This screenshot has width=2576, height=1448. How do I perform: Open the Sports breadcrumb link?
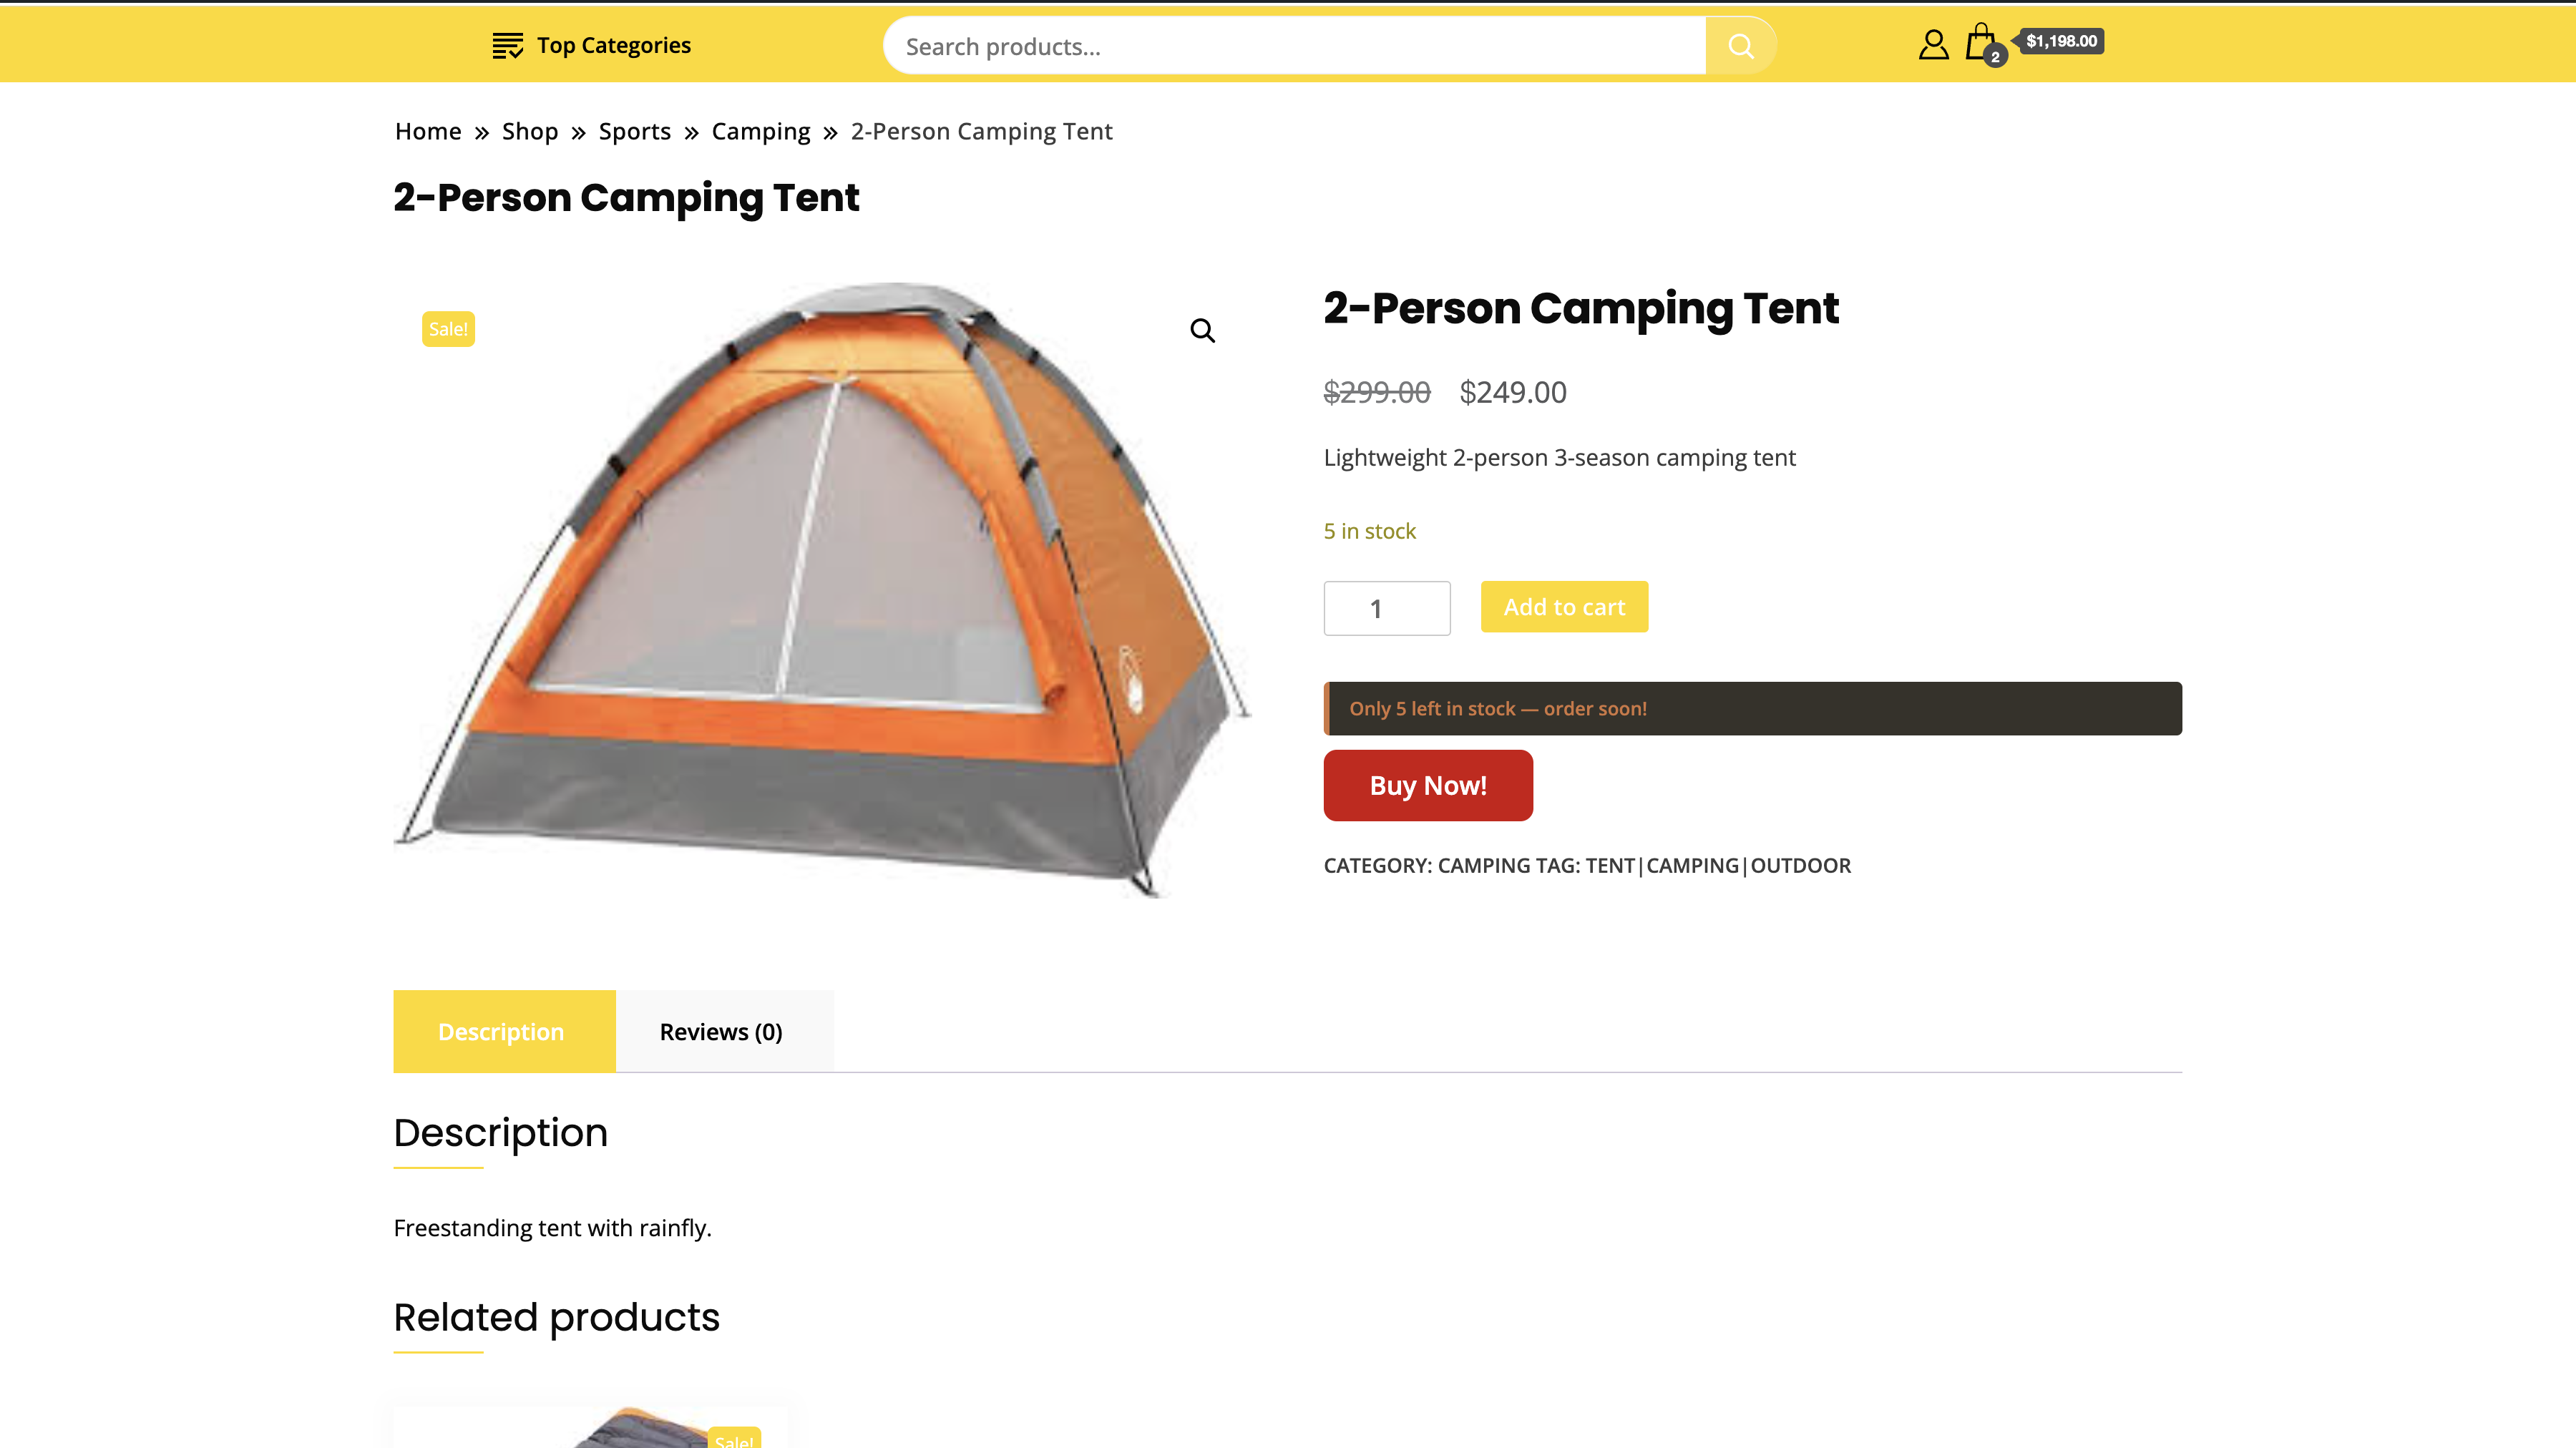point(634,132)
